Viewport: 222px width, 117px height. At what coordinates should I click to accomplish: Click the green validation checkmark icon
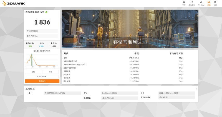click(46, 12)
